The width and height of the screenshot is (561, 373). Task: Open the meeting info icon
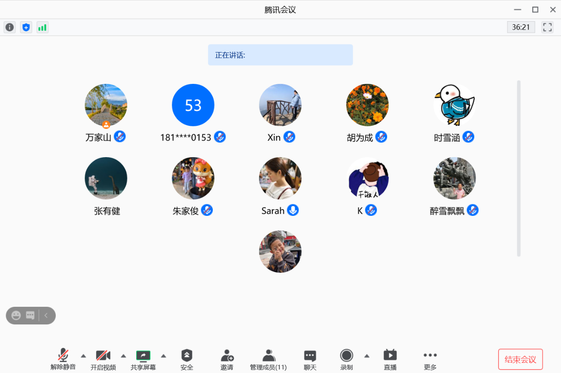point(9,27)
